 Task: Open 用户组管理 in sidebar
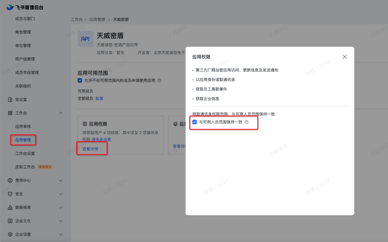point(25,59)
